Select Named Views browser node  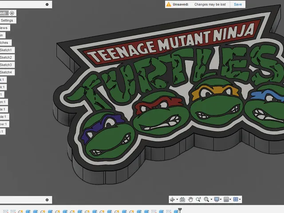click(4, 28)
